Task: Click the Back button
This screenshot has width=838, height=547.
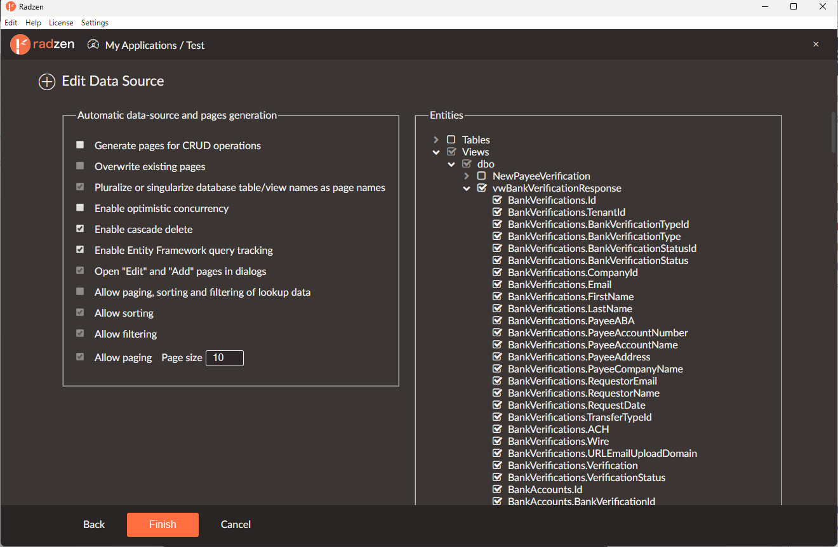Action: [x=94, y=525]
